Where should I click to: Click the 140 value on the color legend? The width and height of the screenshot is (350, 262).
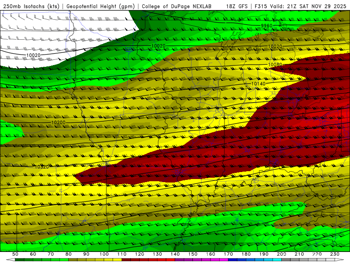click(175, 254)
